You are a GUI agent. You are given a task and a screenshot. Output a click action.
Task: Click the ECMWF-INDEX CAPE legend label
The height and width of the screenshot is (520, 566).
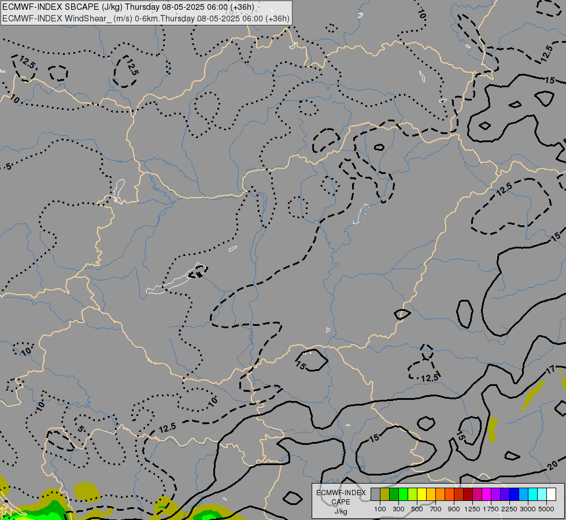pos(341,497)
